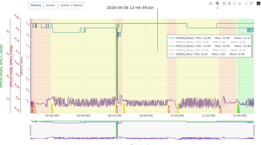
Task: Click the 0.85 tick on red HDop axis
Action: [17, 17]
